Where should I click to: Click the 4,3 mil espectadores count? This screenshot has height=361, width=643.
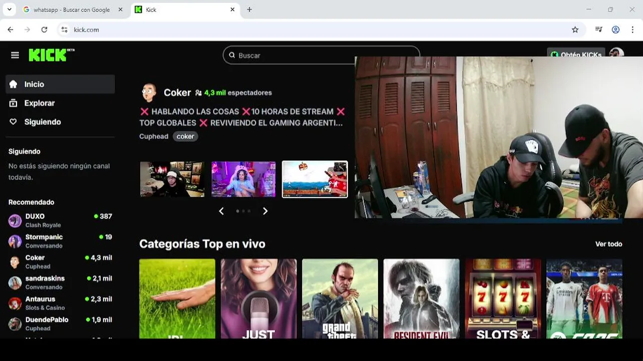tap(233, 93)
